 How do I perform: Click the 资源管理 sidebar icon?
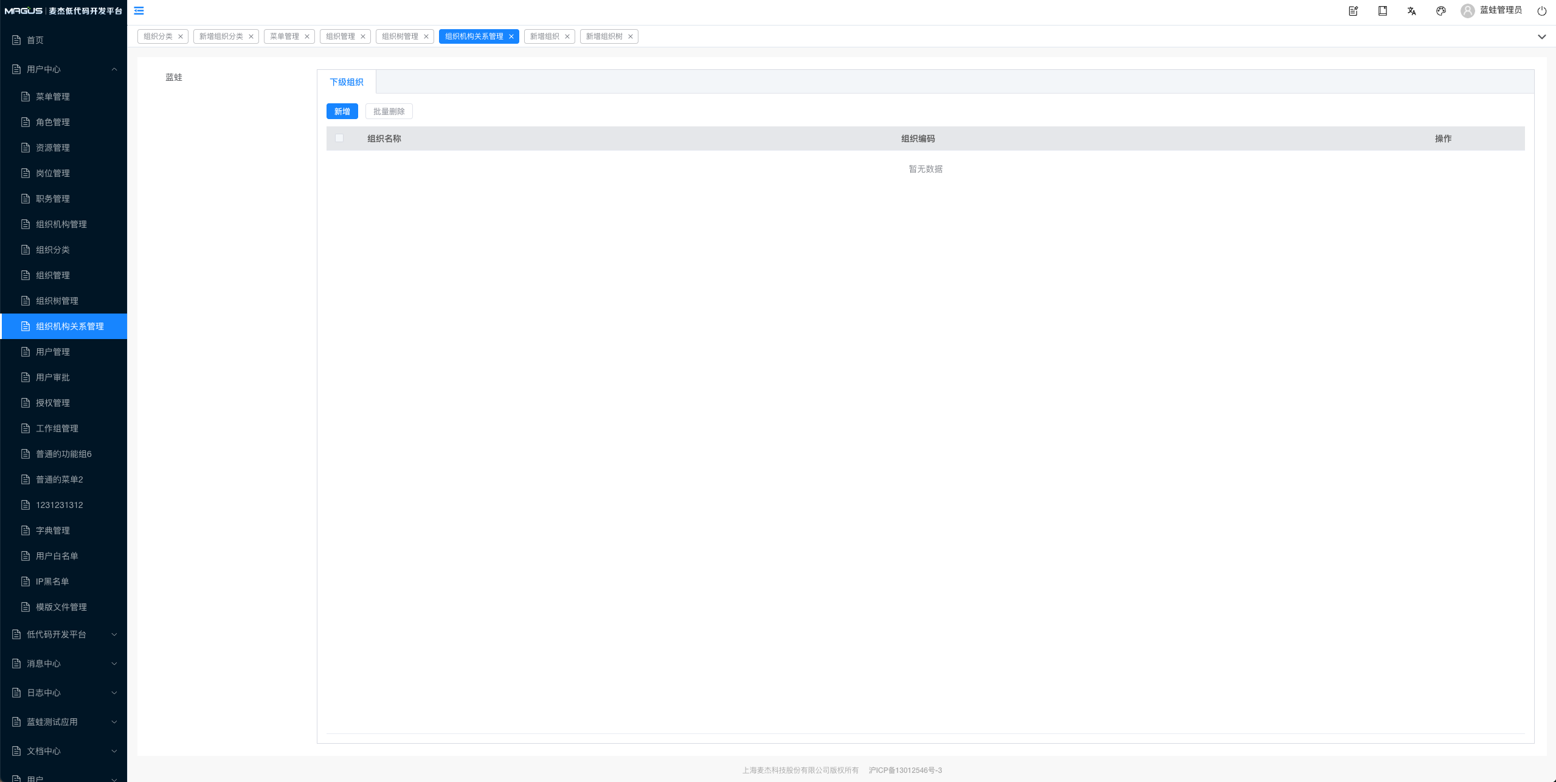26,148
